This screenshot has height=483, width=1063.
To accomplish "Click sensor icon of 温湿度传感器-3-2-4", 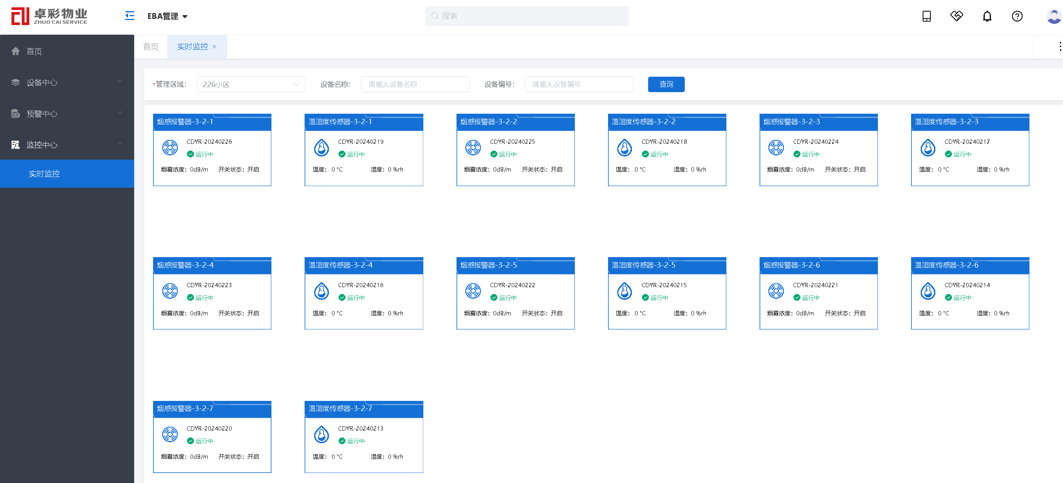I will point(322,291).
